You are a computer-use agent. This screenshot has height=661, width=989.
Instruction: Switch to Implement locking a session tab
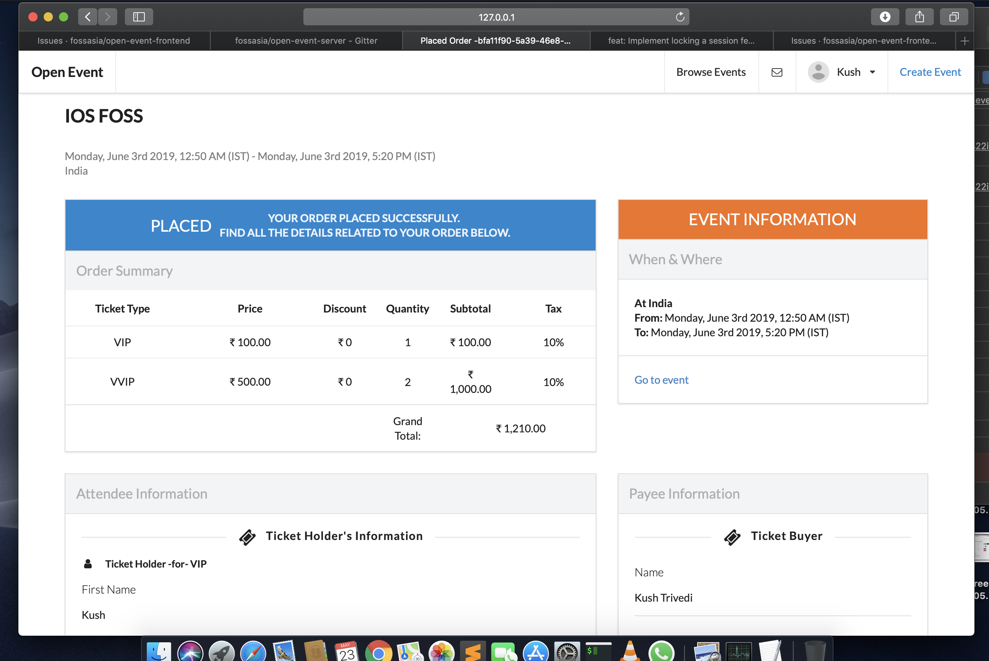coord(681,41)
